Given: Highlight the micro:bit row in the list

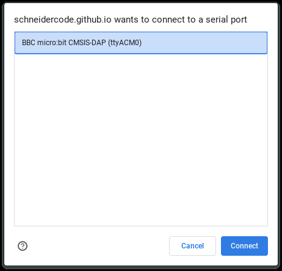Looking at the screenshot, I should coord(141,43).
